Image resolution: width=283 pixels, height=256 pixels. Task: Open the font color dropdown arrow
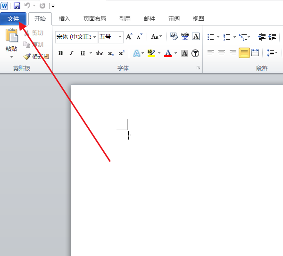coord(175,53)
